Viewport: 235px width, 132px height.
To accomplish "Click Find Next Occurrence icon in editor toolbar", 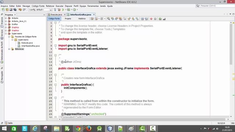I will coord(116,19).
